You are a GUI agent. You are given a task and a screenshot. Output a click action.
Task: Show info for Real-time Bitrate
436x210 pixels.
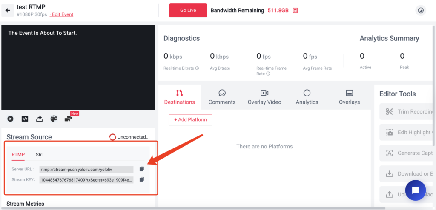197,68
